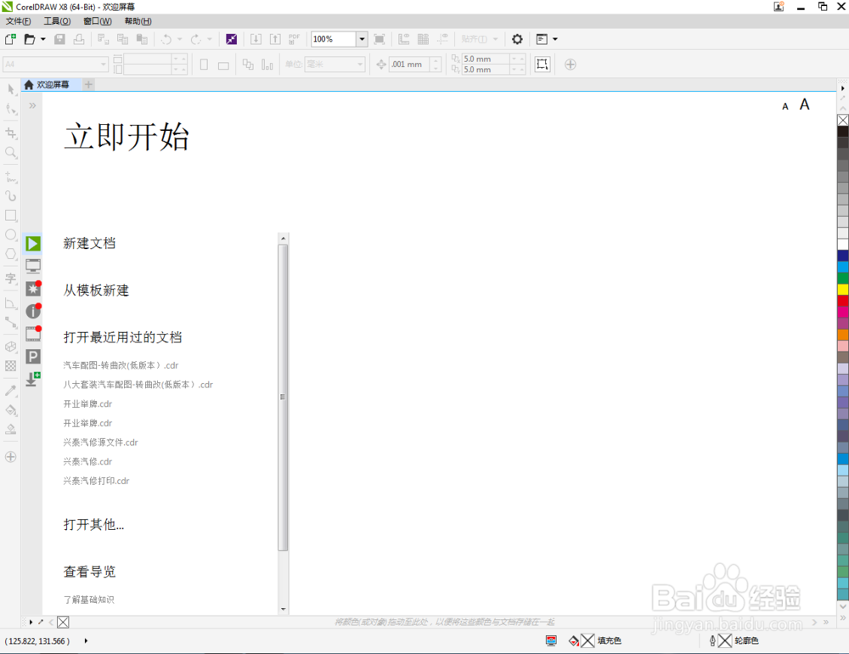Open the 工具(O) menu
This screenshot has width=849, height=654.
click(x=57, y=21)
